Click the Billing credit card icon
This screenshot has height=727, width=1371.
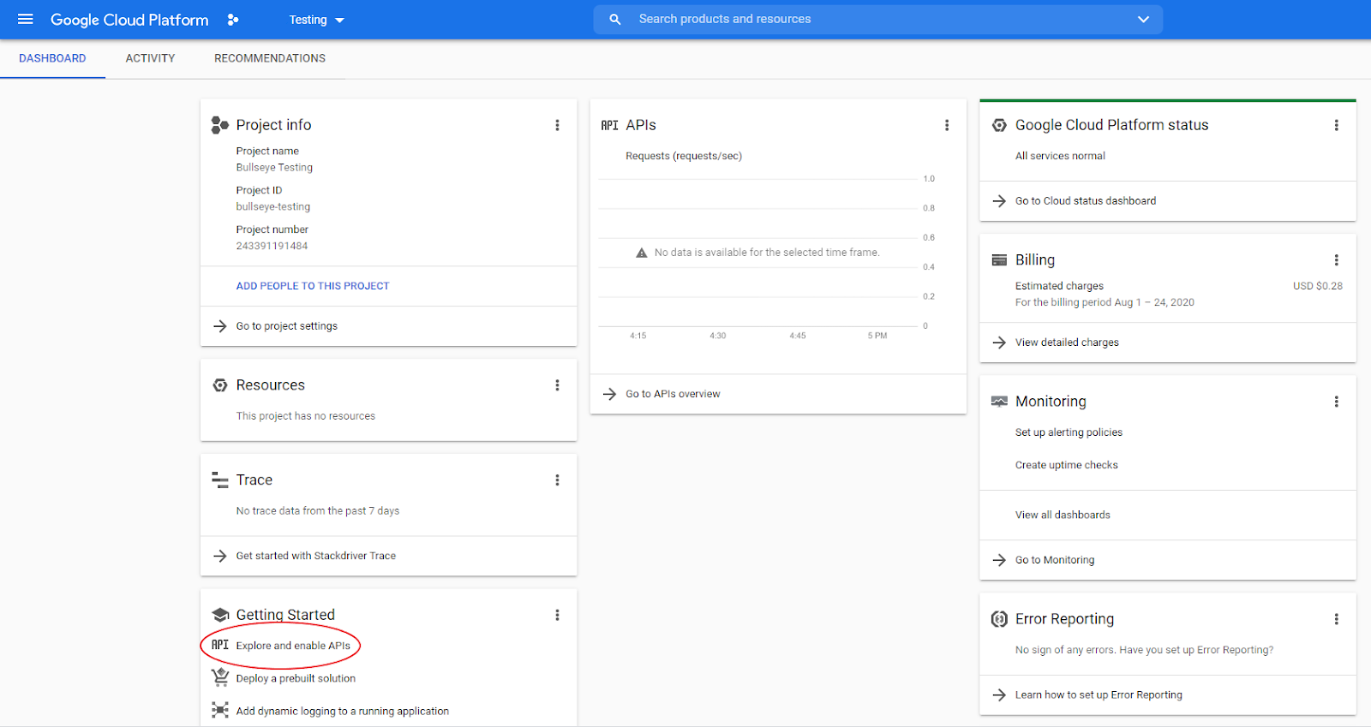pos(999,260)
